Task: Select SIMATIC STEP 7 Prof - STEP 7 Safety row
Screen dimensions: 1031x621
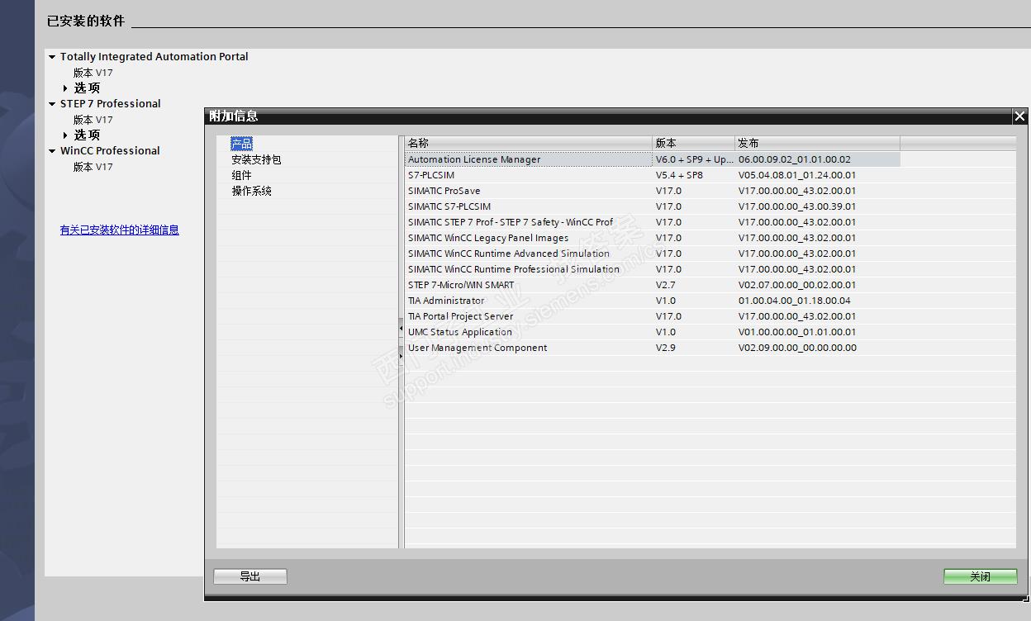Action: pyautogui.click(x=653, y=222)
